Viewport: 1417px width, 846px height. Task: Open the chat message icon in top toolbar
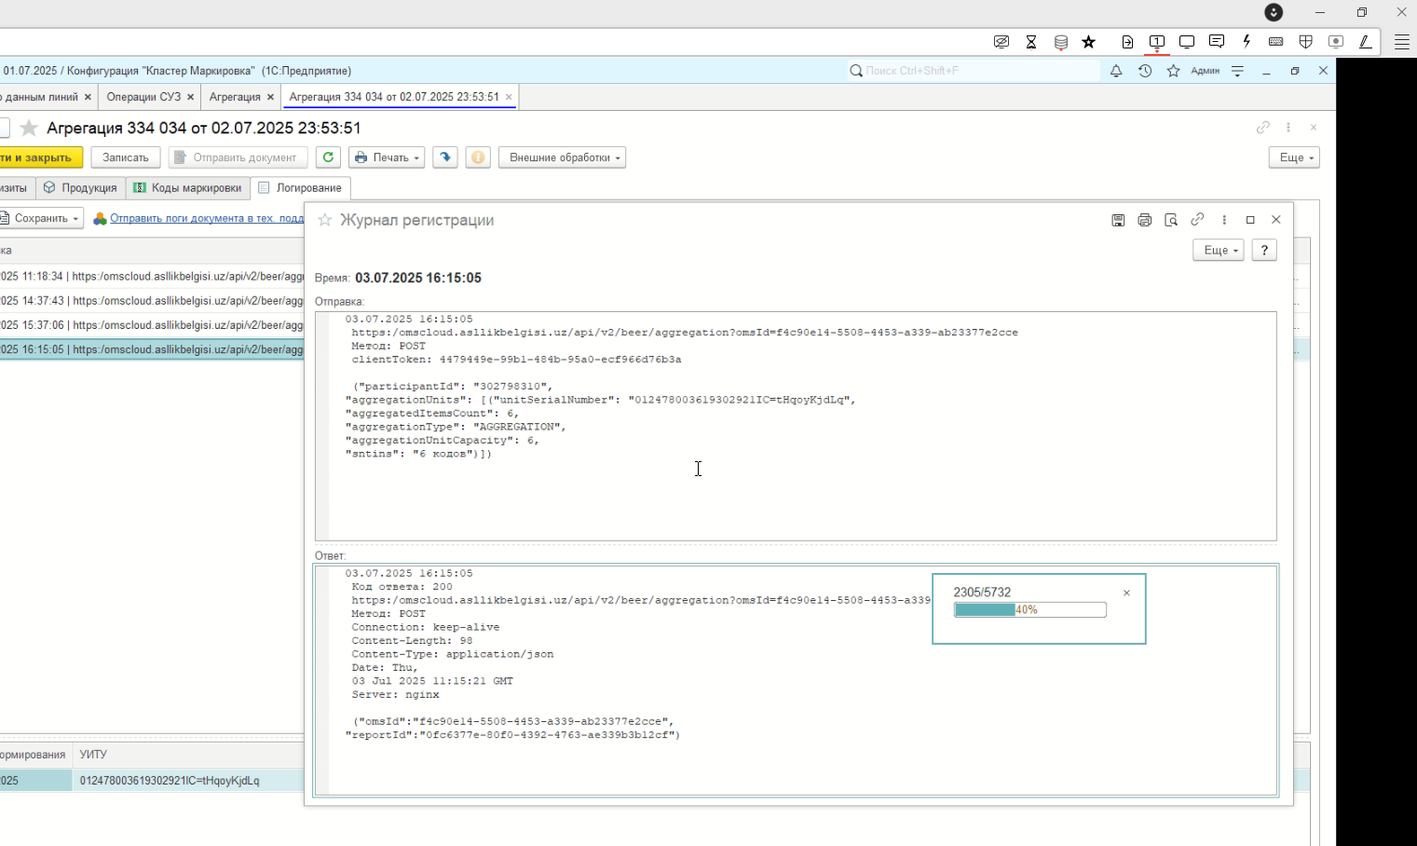(x=1217, y=42)
